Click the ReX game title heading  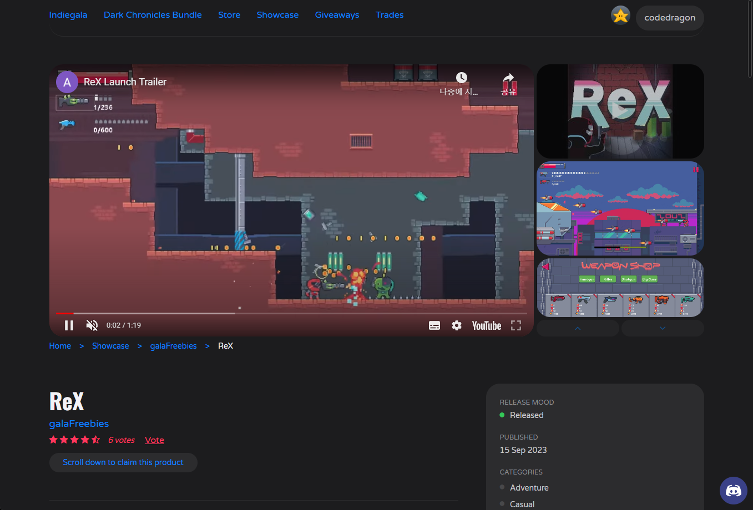[x=67, y=401]
